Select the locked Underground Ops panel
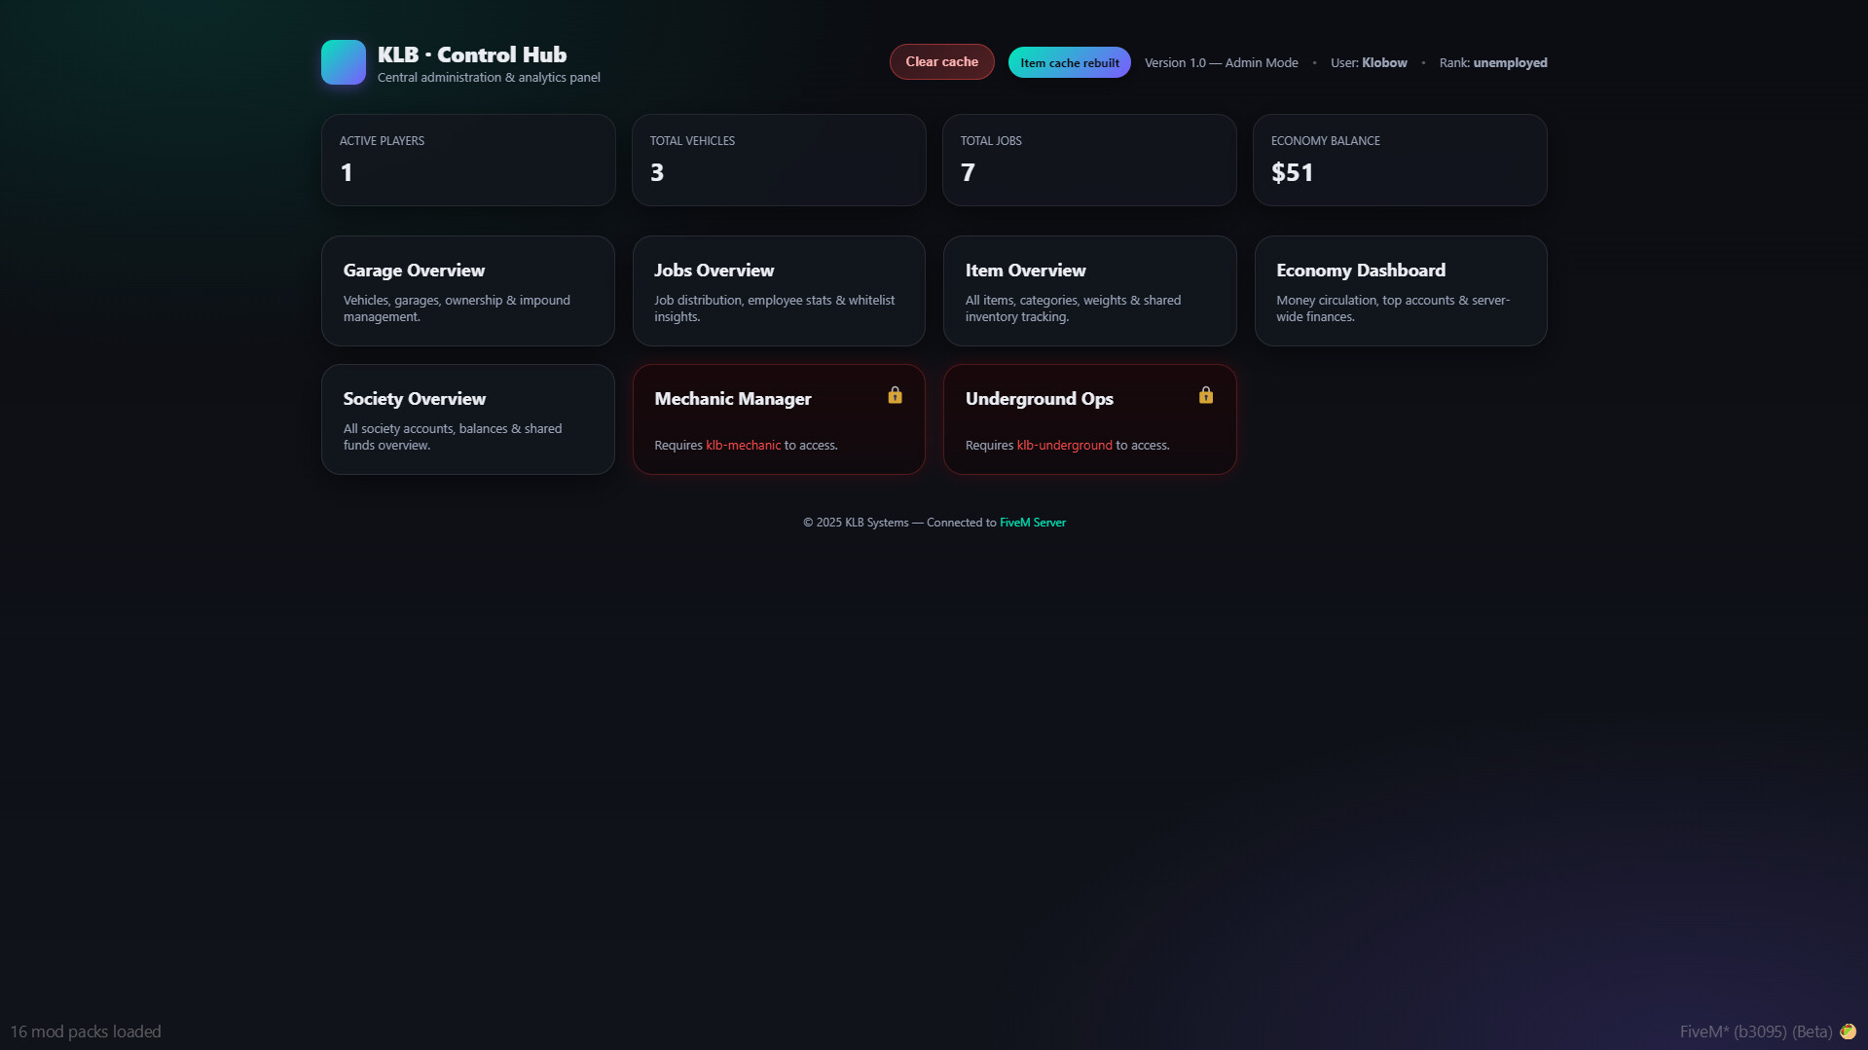 point(1088,418)
